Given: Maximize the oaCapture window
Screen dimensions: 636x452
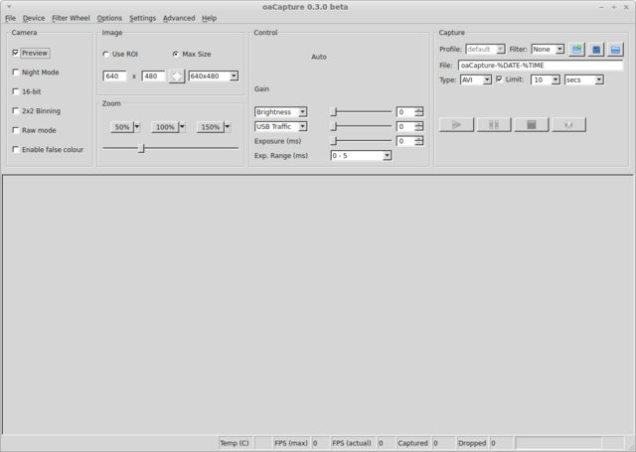Looking at the screenshot, I should pyautogui.click(x=614, y=7).
